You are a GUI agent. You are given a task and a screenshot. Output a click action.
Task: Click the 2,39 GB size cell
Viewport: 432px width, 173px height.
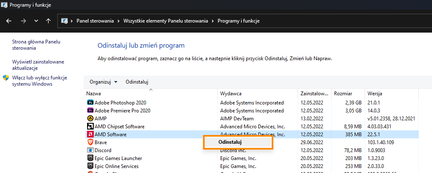(x=352, y=103)
